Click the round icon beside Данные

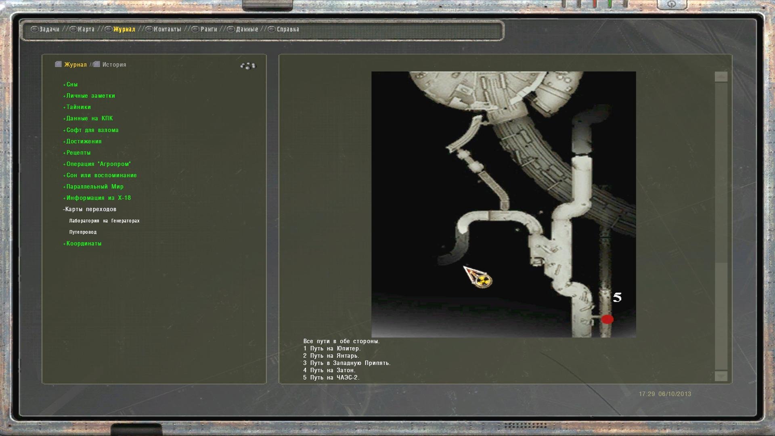[x=231, y=29]
